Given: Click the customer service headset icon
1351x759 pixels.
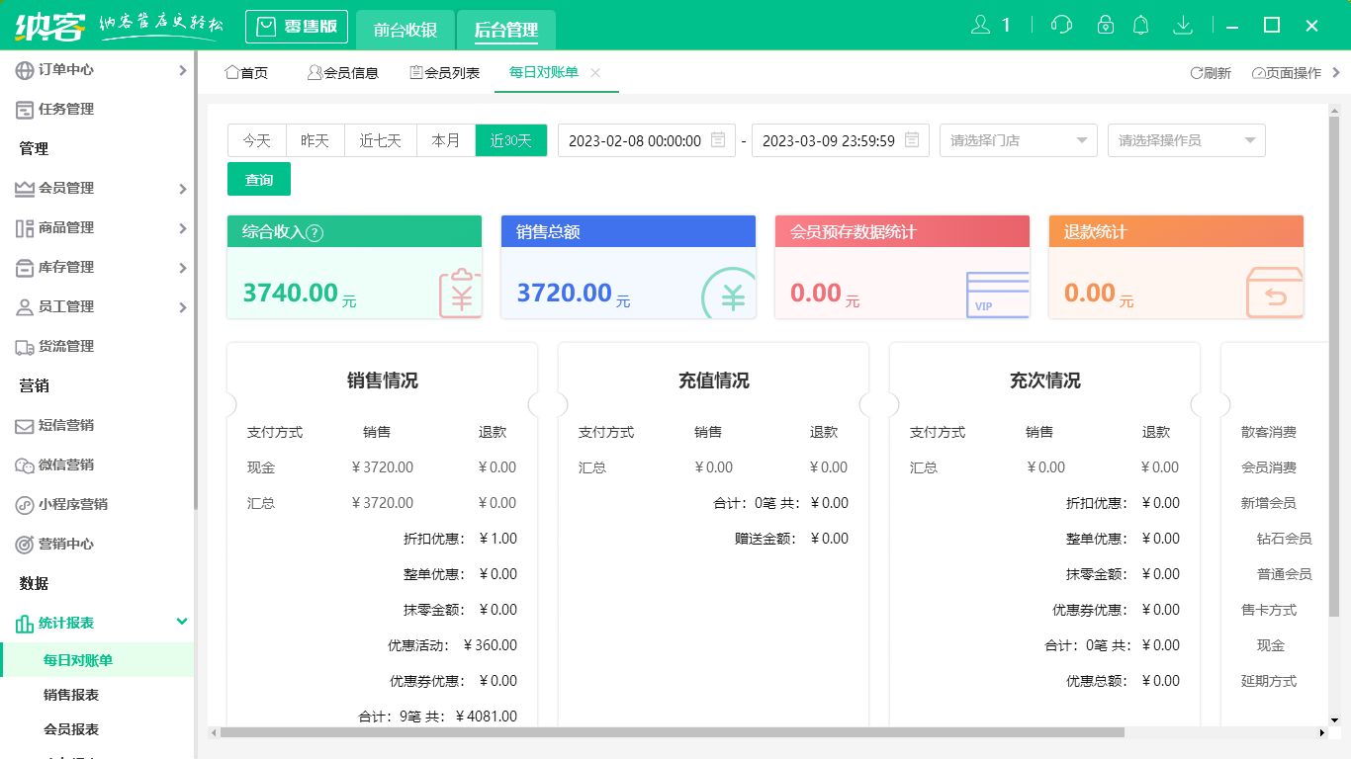Looking at the screenshot, I should click(1061, 23).
